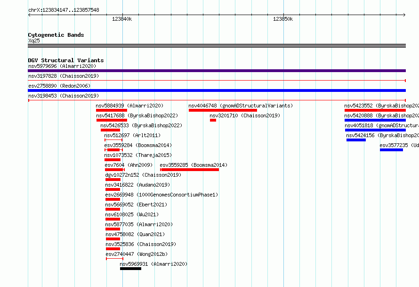Click the gray Xq25 cytogenetic band
419x287 pixels.
[217, 46]
